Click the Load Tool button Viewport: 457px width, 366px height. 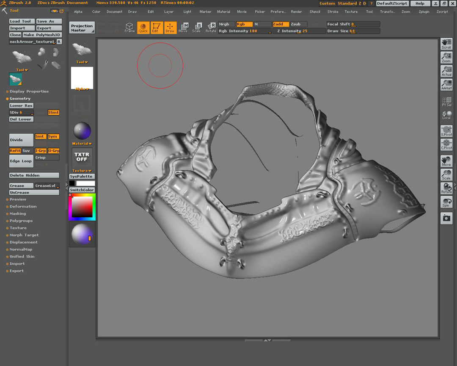(x=21, y=21)
